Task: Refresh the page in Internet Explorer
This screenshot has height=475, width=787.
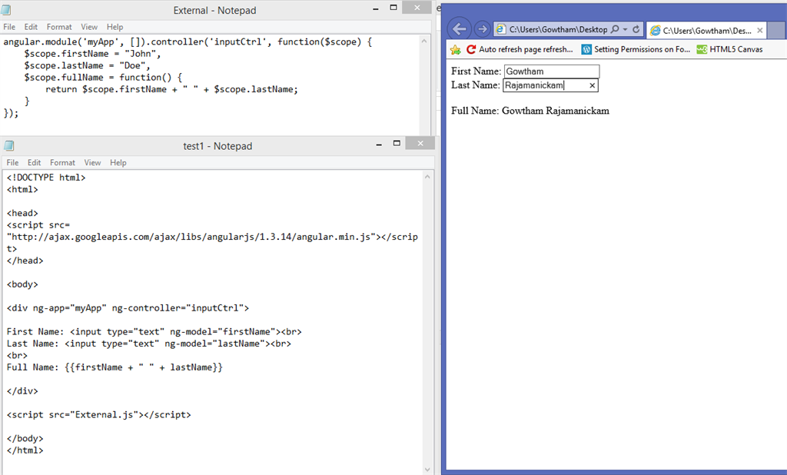Action: [636, 29]
